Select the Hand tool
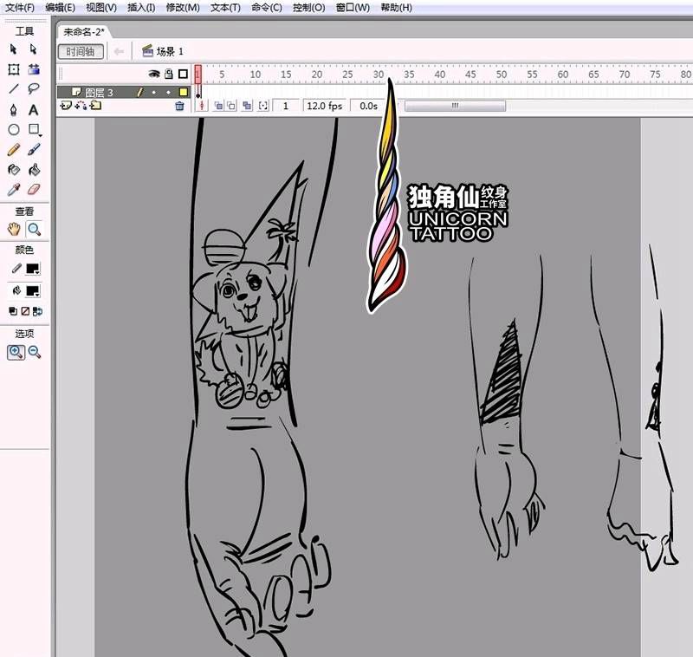This screenshot has height=657, width=693. click(14, 230)
